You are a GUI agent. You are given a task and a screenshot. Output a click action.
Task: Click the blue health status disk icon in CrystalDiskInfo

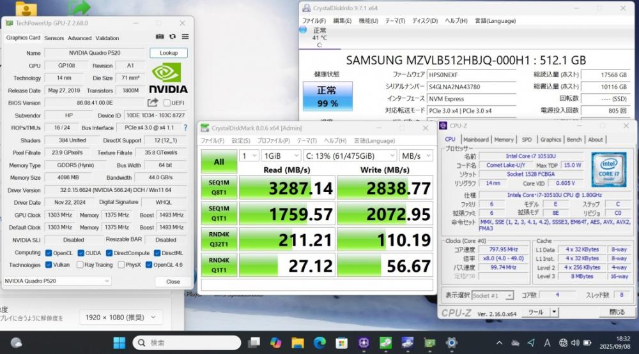click(x=303, y=30)
